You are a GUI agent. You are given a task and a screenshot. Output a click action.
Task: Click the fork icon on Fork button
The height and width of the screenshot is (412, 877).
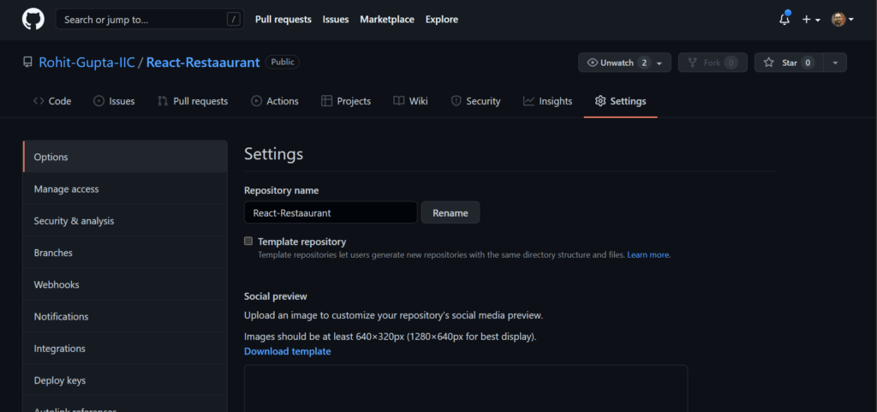pos(692,63)
